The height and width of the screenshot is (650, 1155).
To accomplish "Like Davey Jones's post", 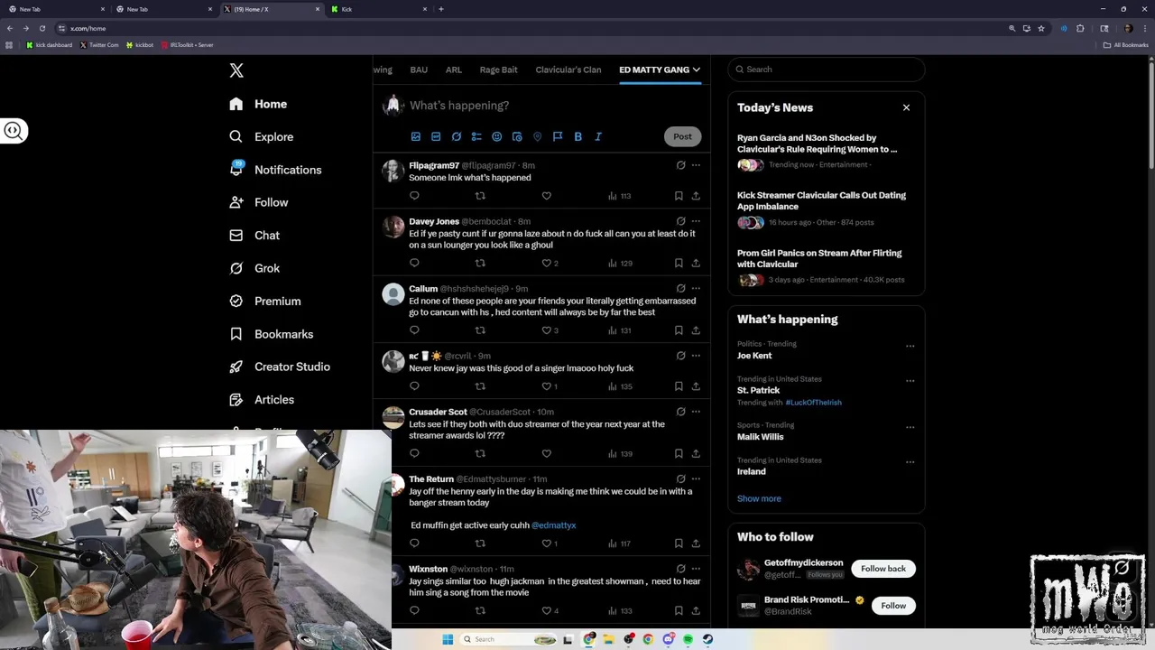I will (x=546, y=264).
